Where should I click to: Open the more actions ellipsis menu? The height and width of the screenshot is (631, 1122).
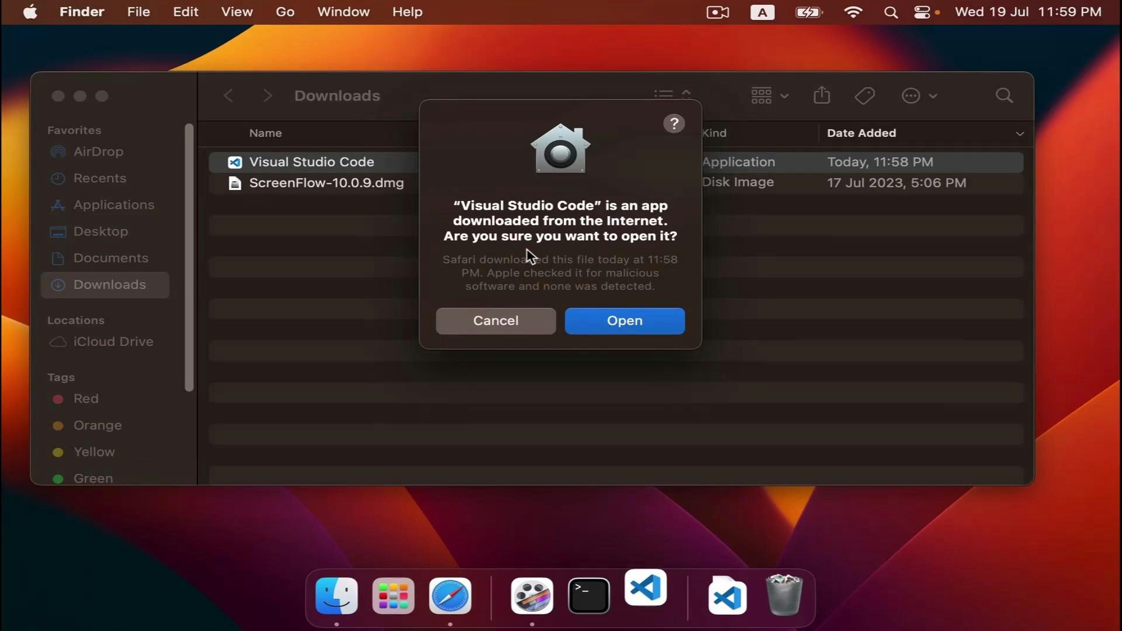pyautogui.click(x=919, y=96)
